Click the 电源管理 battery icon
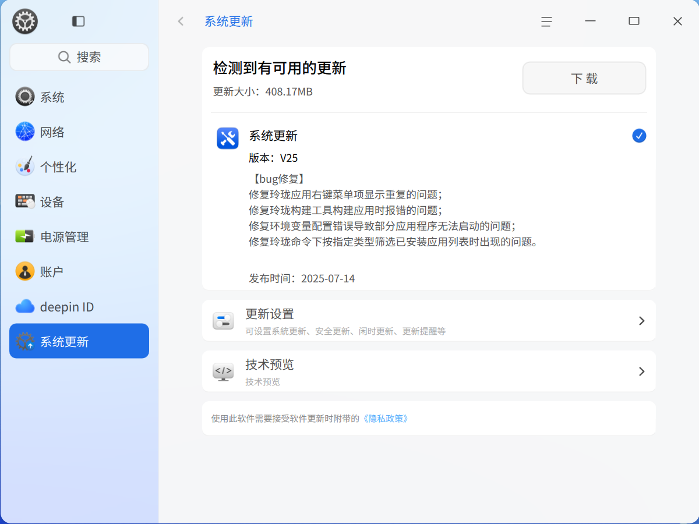 [x=25, y=236]
